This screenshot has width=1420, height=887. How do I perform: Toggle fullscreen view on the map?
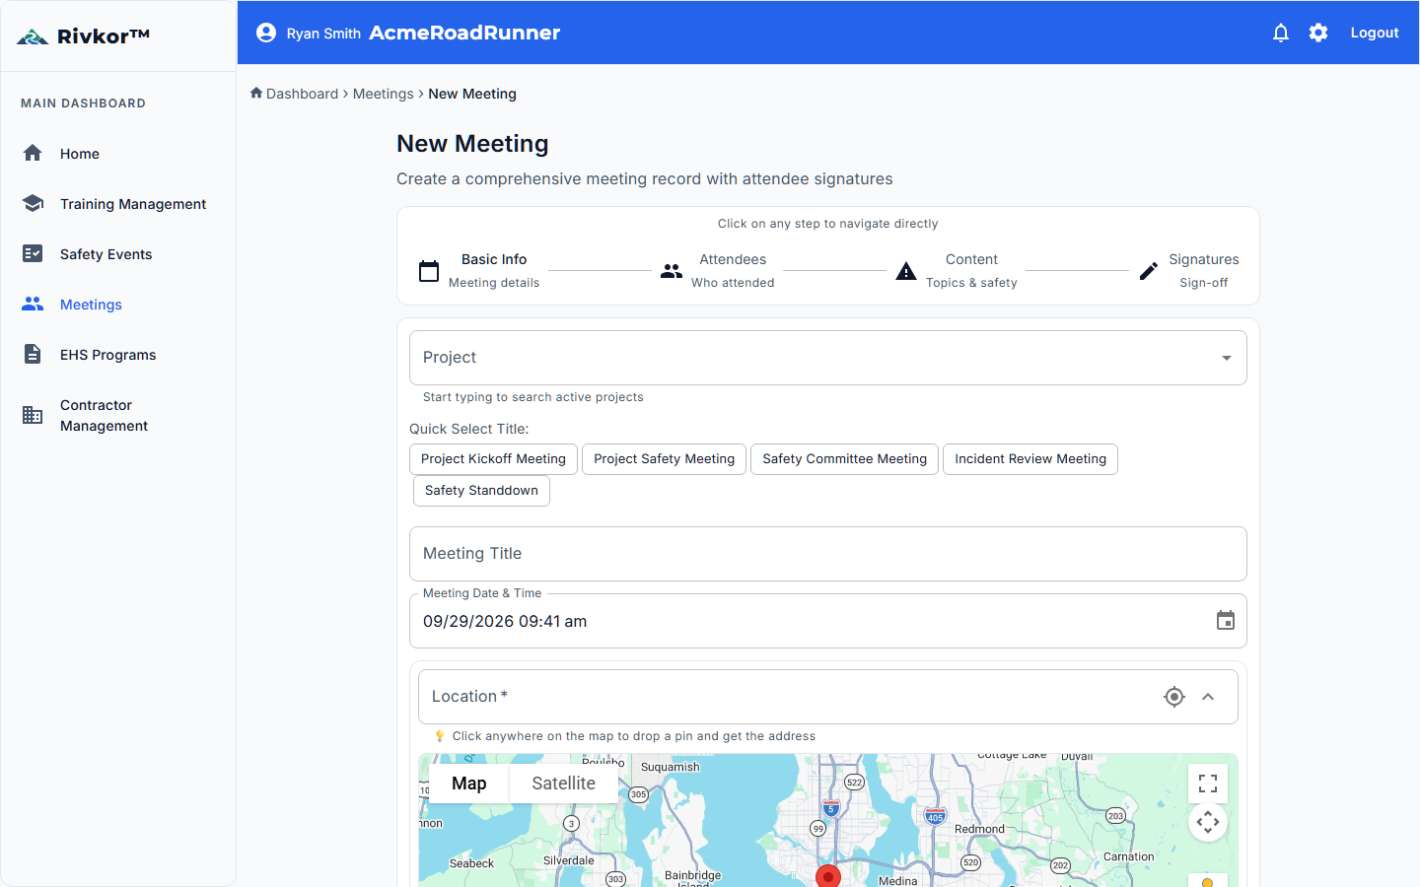1208,784
